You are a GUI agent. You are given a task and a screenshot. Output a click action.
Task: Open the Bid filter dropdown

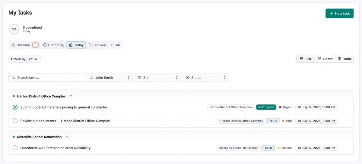pyautogui.click(x=158, y=78)
